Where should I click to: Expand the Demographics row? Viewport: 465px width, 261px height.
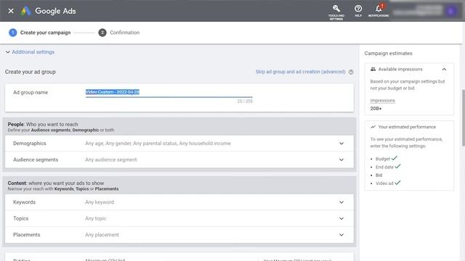click(x=179, y=144)
